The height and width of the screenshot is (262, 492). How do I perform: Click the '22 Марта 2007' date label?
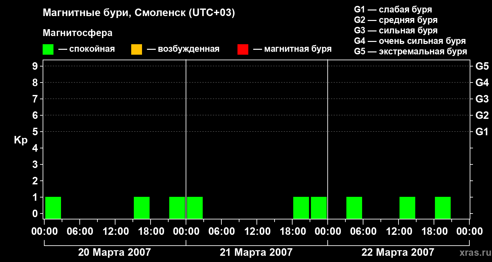(398, 252)
